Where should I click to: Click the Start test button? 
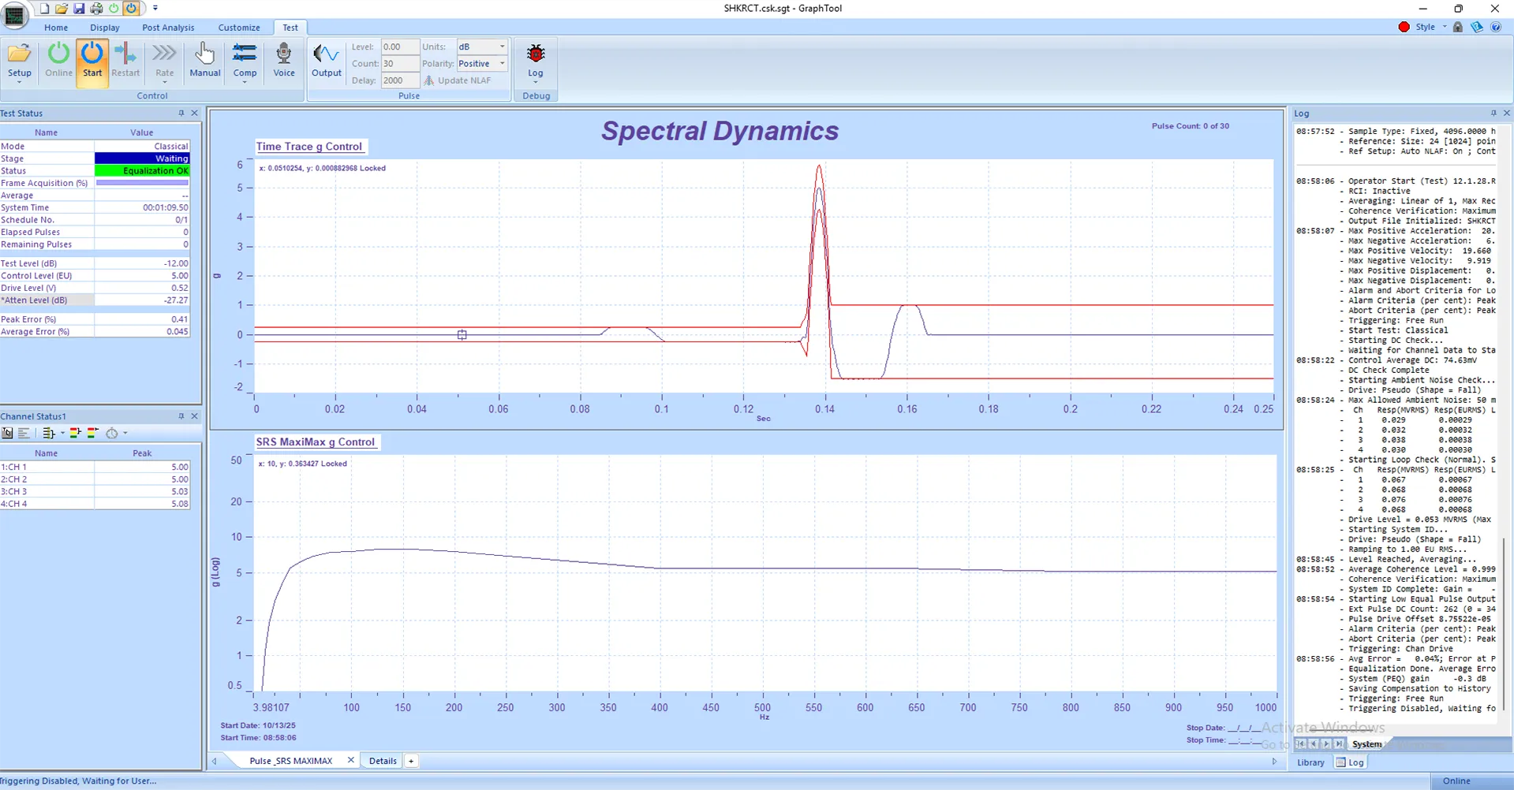(92, 61)
